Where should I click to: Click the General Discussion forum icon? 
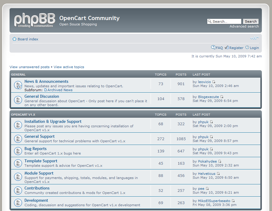coord(18,100)
